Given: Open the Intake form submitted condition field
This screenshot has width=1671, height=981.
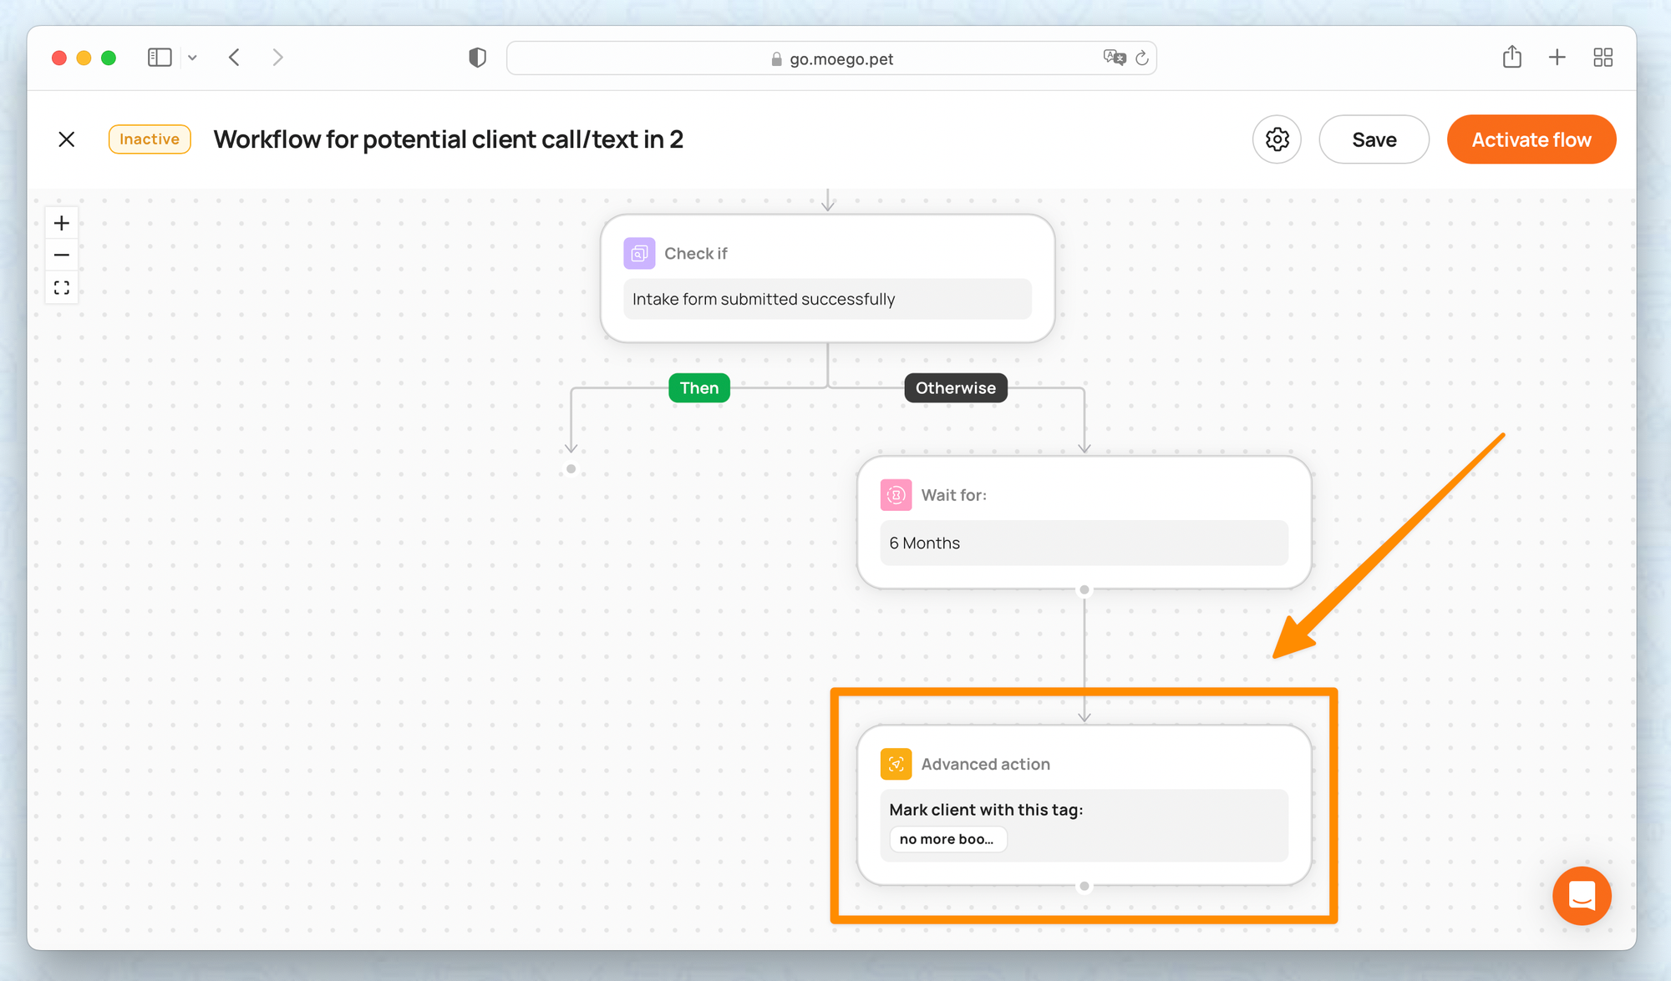Looking at the screenshot, I should click(827, 299).
